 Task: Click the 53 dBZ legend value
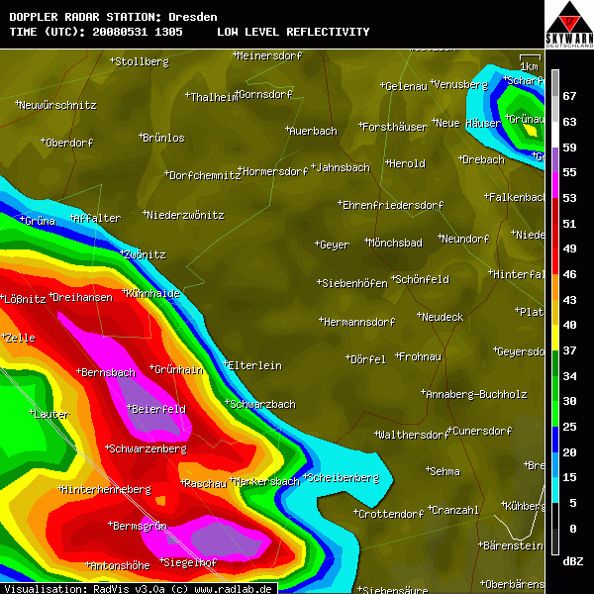[x=569, y=198]
